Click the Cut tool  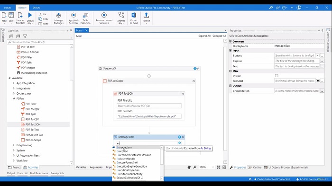click(x=43, y=14)
